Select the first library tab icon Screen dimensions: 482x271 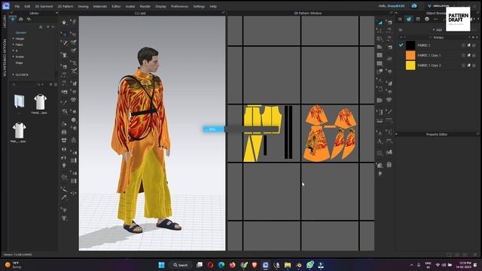click(13, 19)
